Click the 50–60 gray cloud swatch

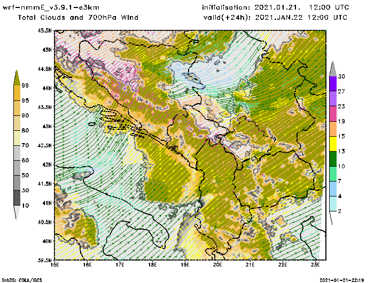click(17, 168)
